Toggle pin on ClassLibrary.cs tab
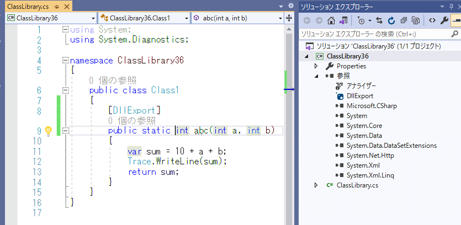This screenshot has height=225, width=461. click(x=57, y=7)
